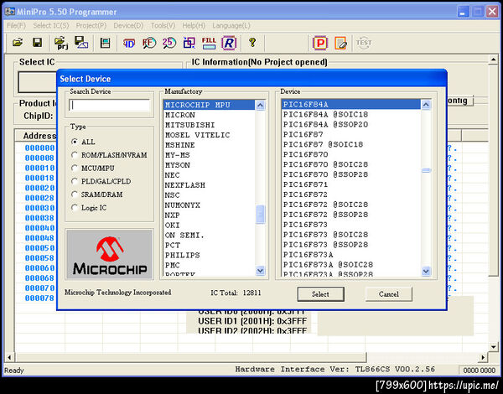Select NUMONYX manufacturer

209,205
